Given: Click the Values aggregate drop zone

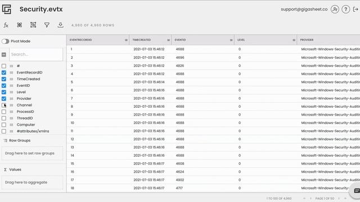Looking at the screenshot, I should click(32, 182).
